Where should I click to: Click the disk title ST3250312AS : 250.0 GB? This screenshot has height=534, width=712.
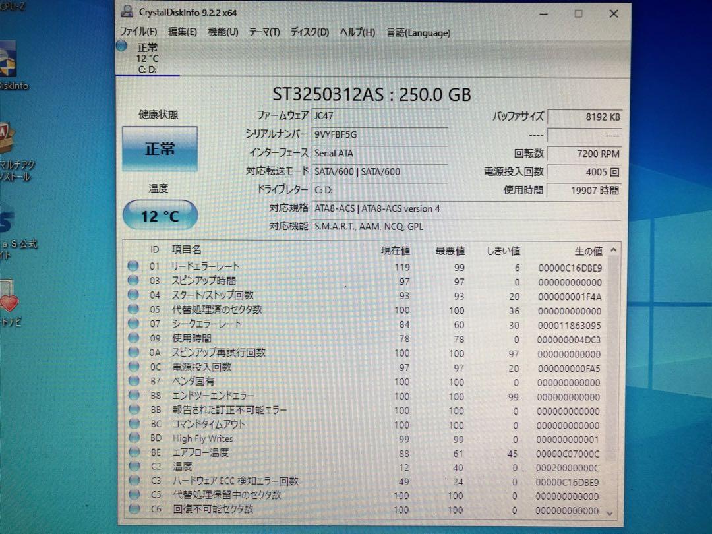point(371,94)
